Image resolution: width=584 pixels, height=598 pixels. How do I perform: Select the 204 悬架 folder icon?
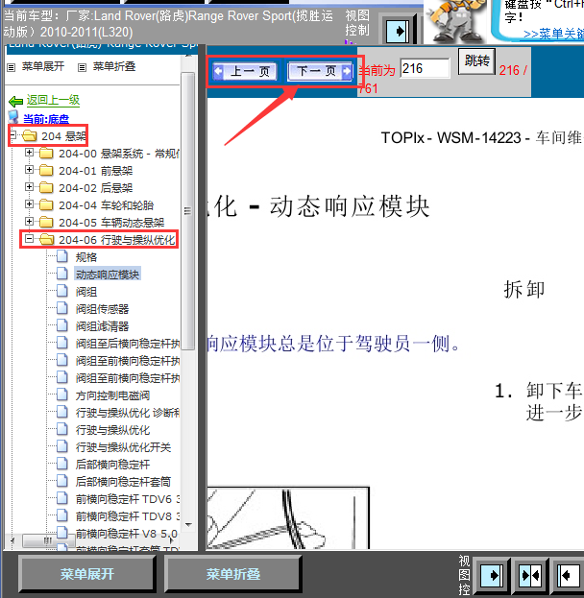click(x=30, y=135)
